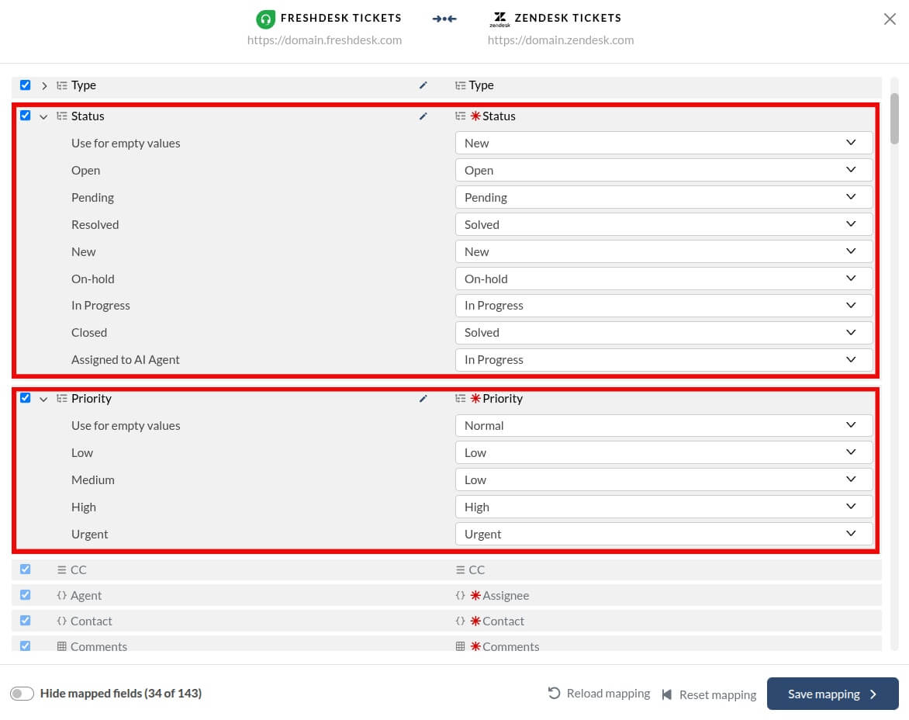Click table icon beside Freshdesk Comments

click(61, 646)
